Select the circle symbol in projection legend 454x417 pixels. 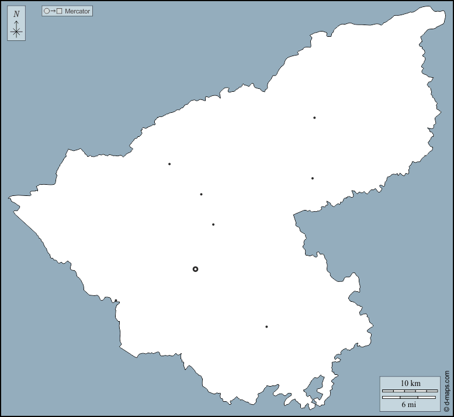coord(47,11)
